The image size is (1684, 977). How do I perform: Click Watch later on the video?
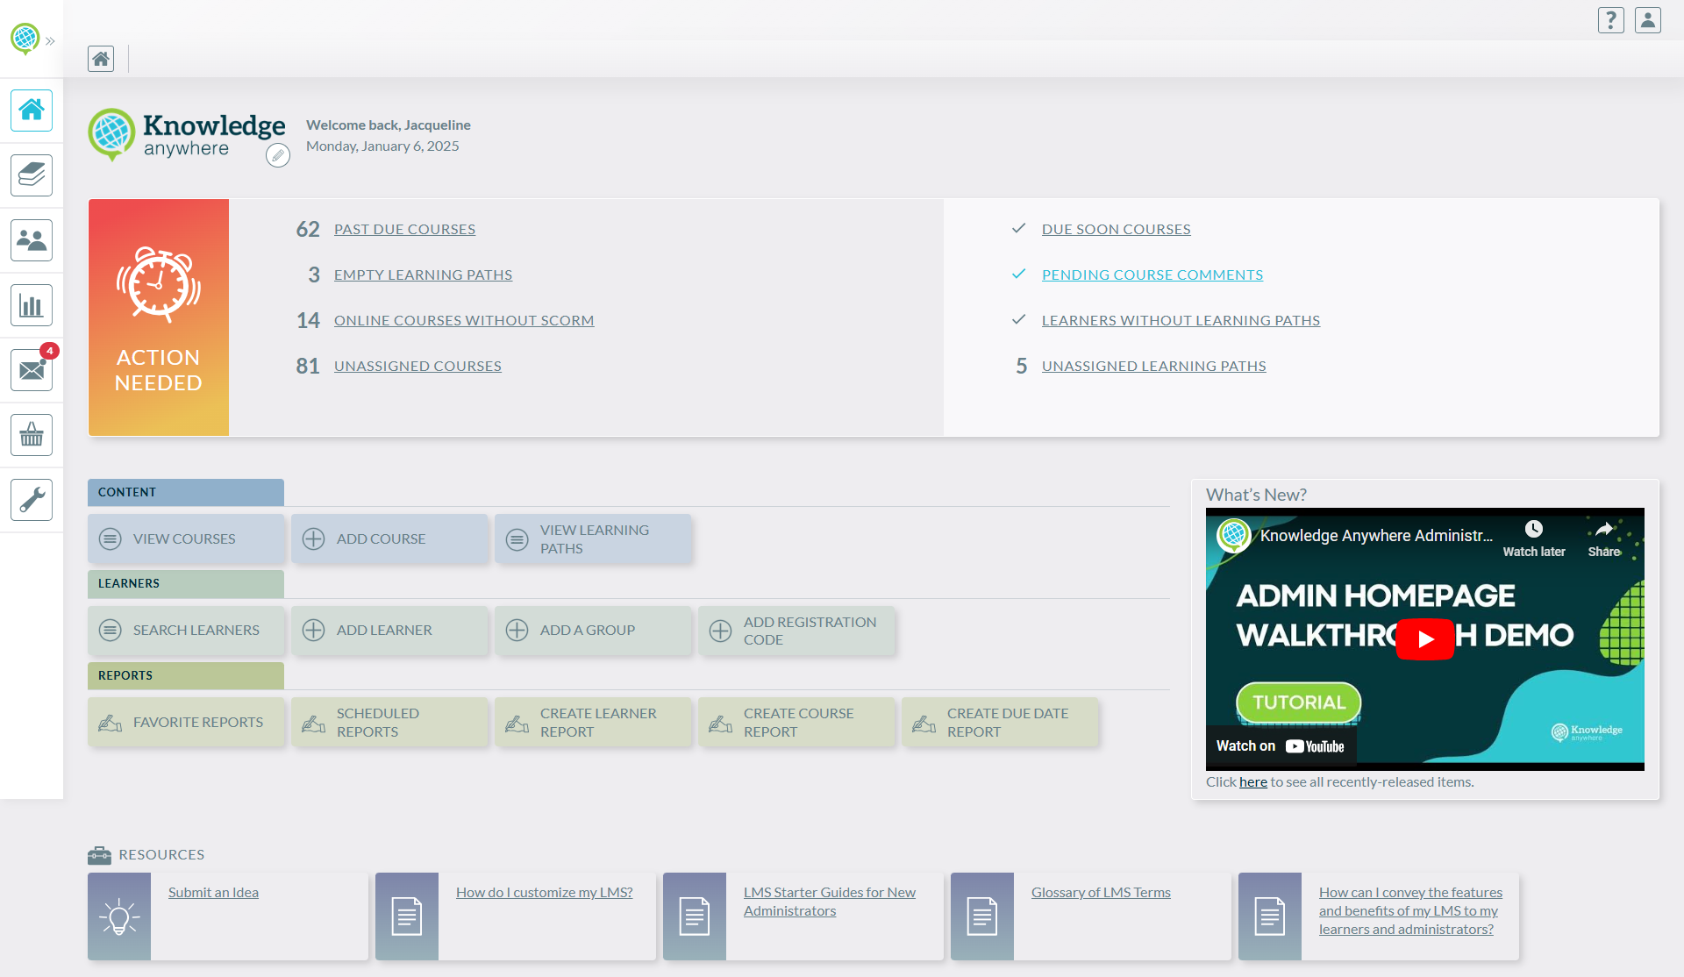pos(1533,537)
